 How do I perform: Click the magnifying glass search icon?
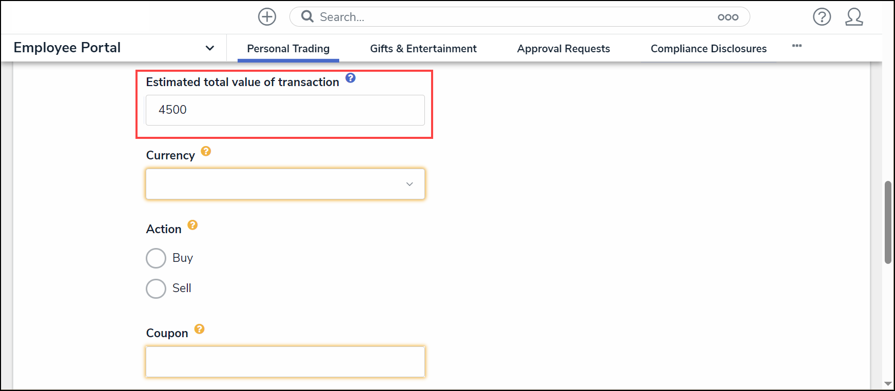[x=307, y=17]
